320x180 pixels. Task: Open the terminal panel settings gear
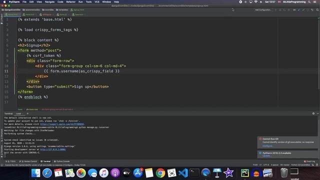pos(313,113)
